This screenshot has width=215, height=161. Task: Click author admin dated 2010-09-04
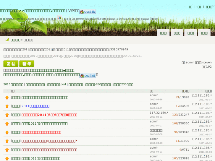click(x=154, y=156)
